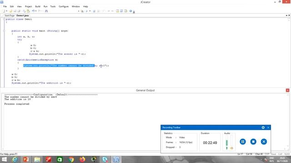291x163 pixels.
Task: Open Firefox from the taskbar
Action: coord(82,159)
